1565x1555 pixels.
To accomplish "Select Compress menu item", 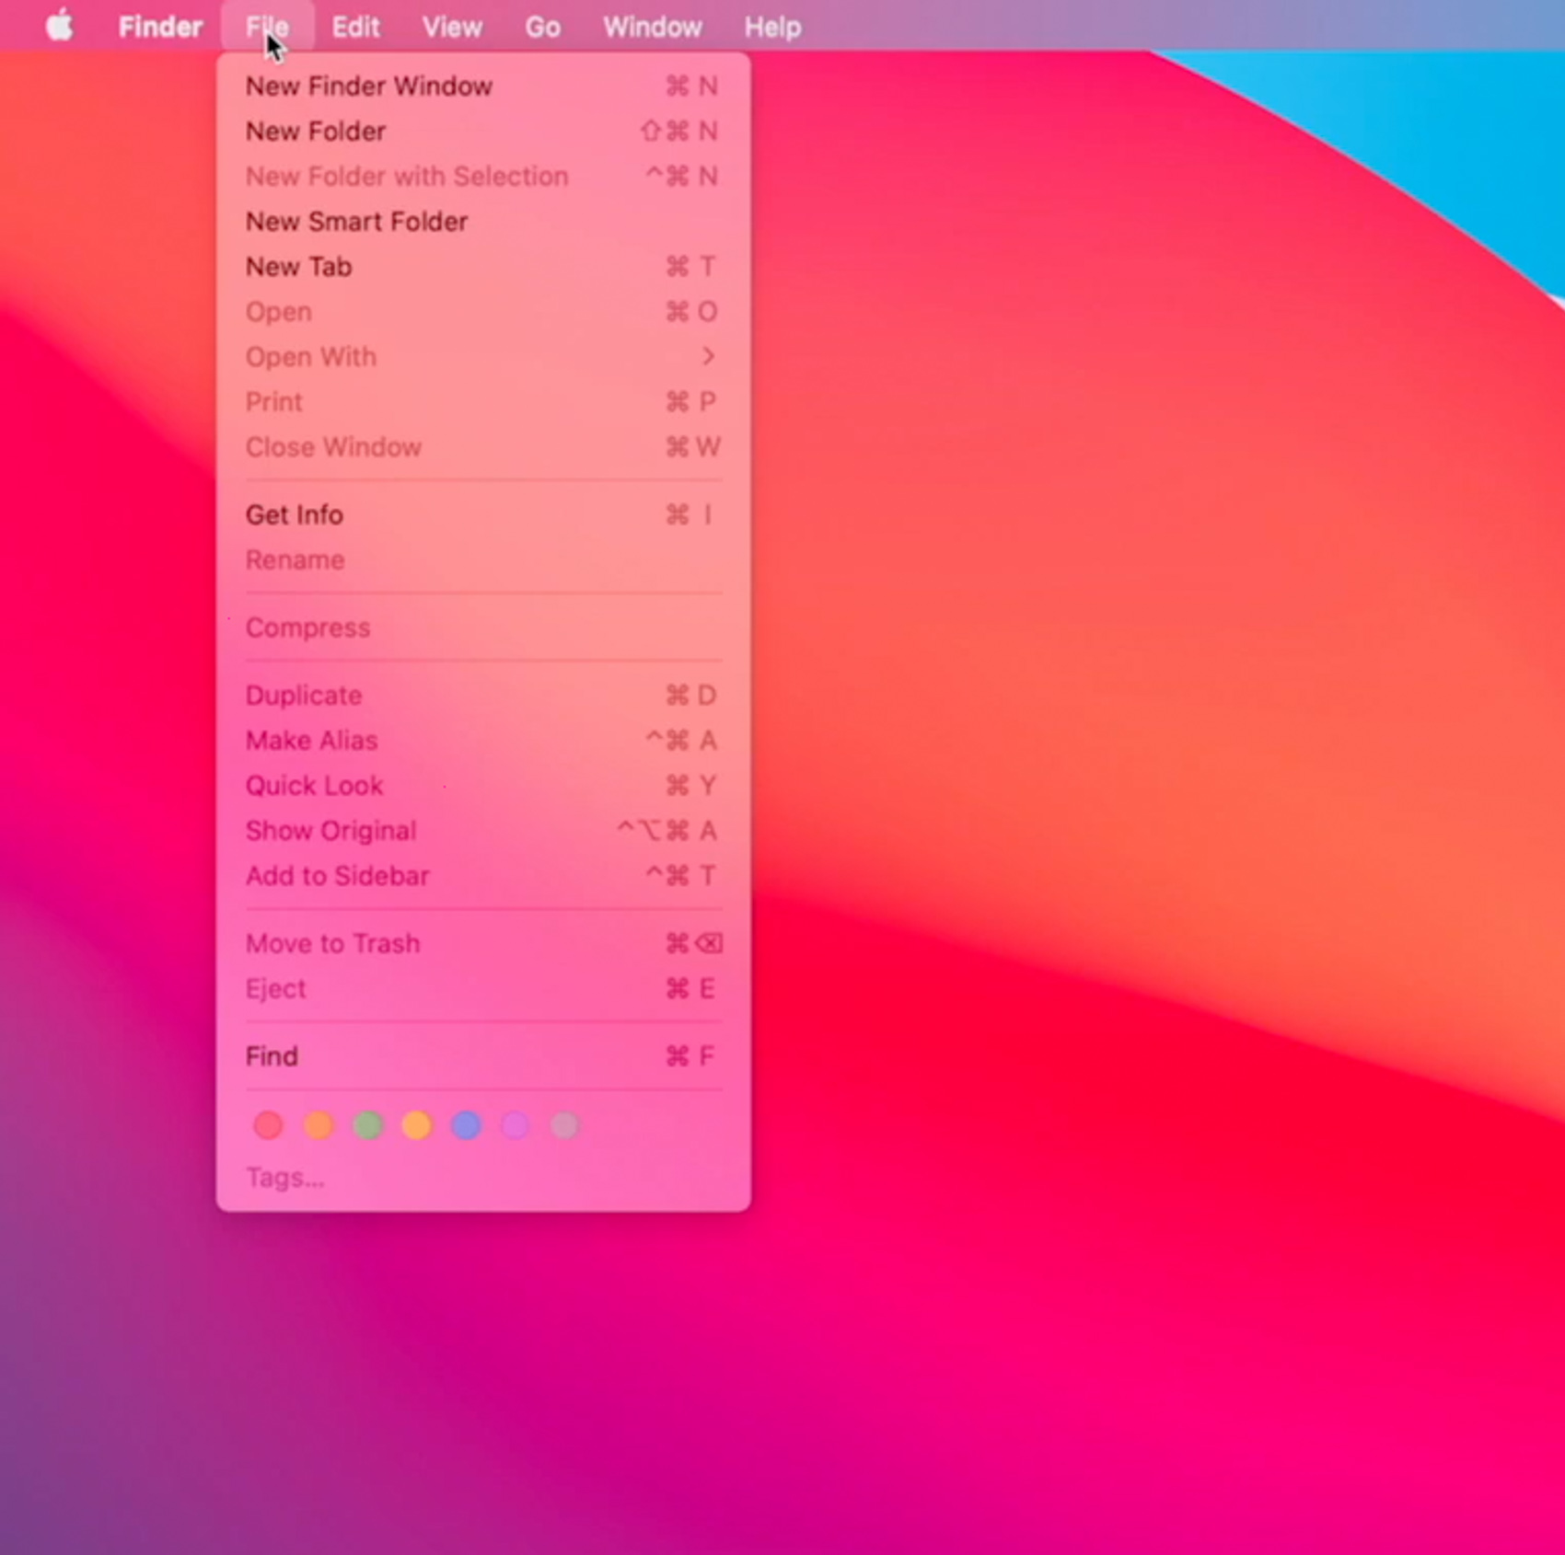I will pos(483,628).
